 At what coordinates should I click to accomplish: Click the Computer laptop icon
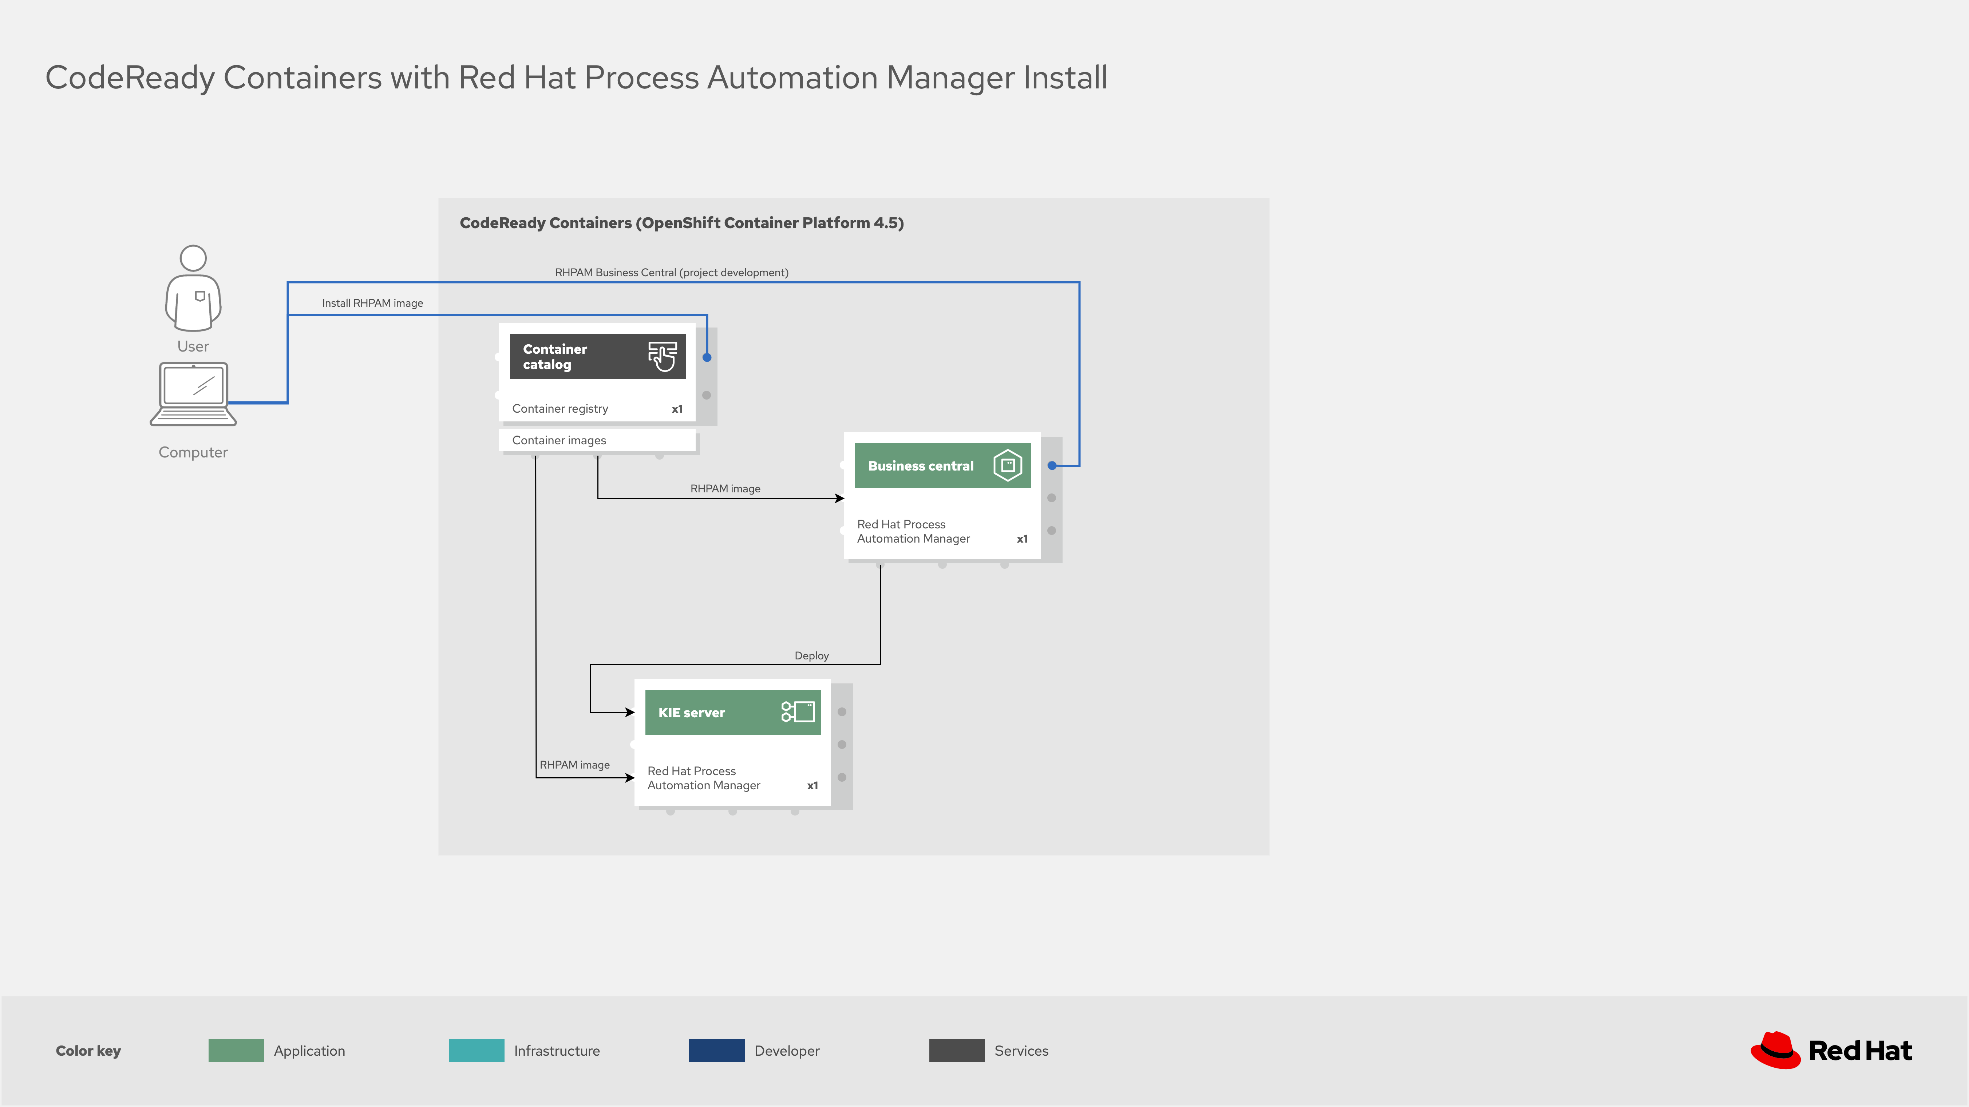(x=193, y=393)
